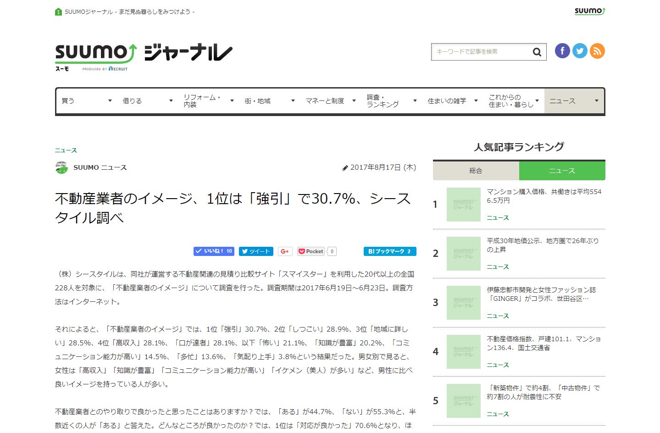The image size is (660, 433).
Task: Click the 人気記事ランキング heading
Action: 519,147
